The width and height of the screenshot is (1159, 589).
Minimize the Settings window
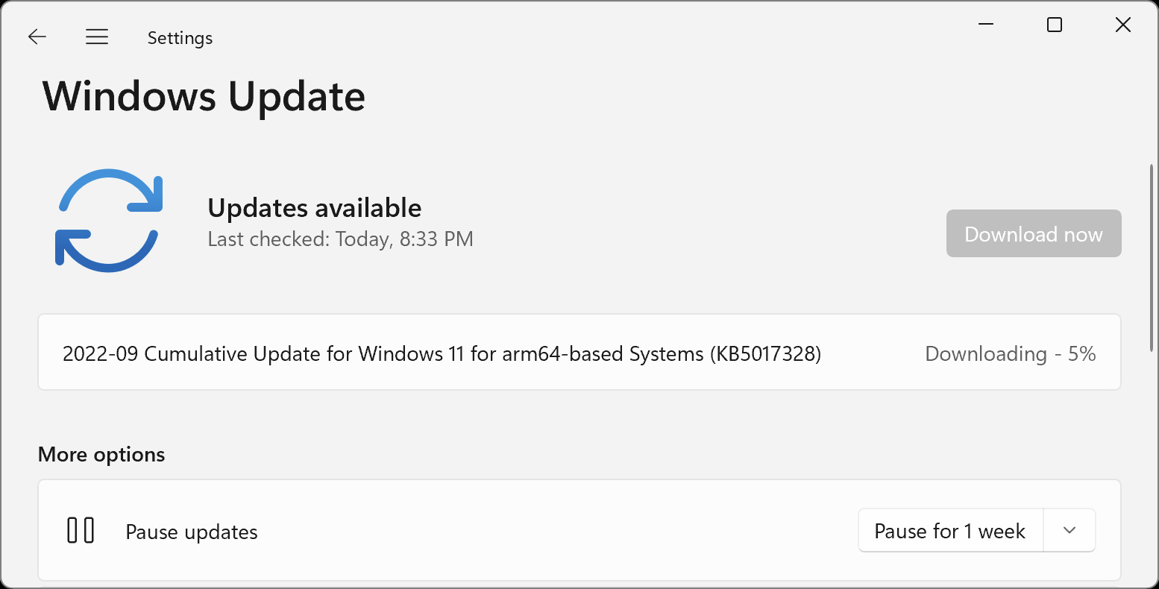tap(985, 25)
